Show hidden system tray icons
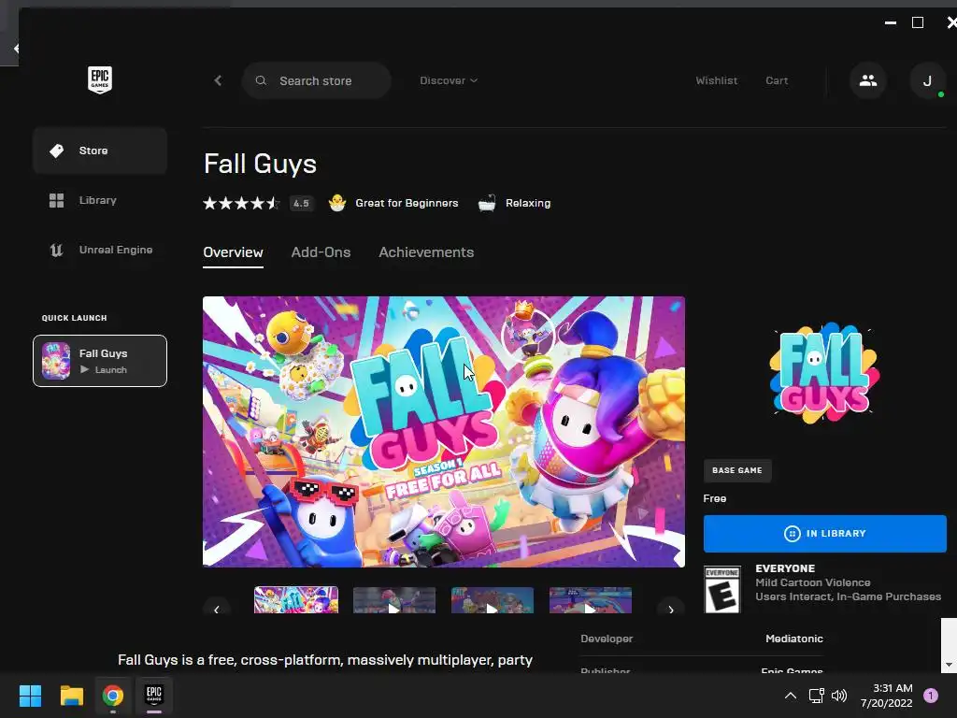957x718 pixels. coord(791,696)
